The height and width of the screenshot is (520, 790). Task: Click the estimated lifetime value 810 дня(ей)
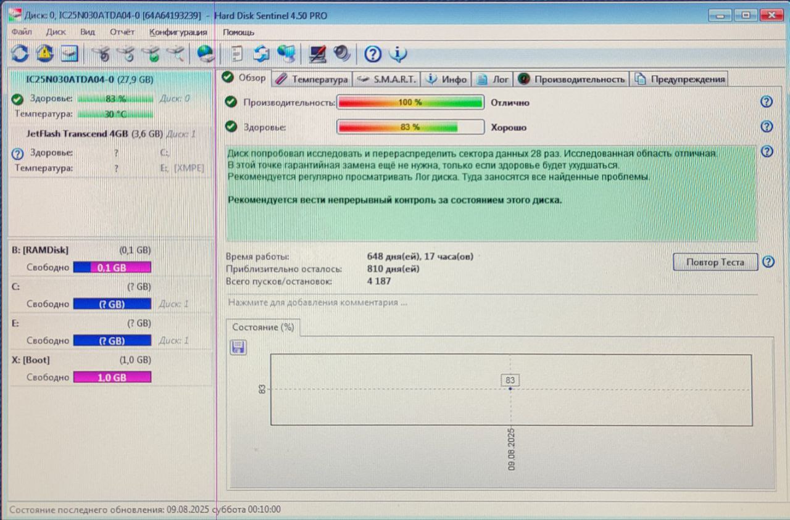click(x=393, y=269)
